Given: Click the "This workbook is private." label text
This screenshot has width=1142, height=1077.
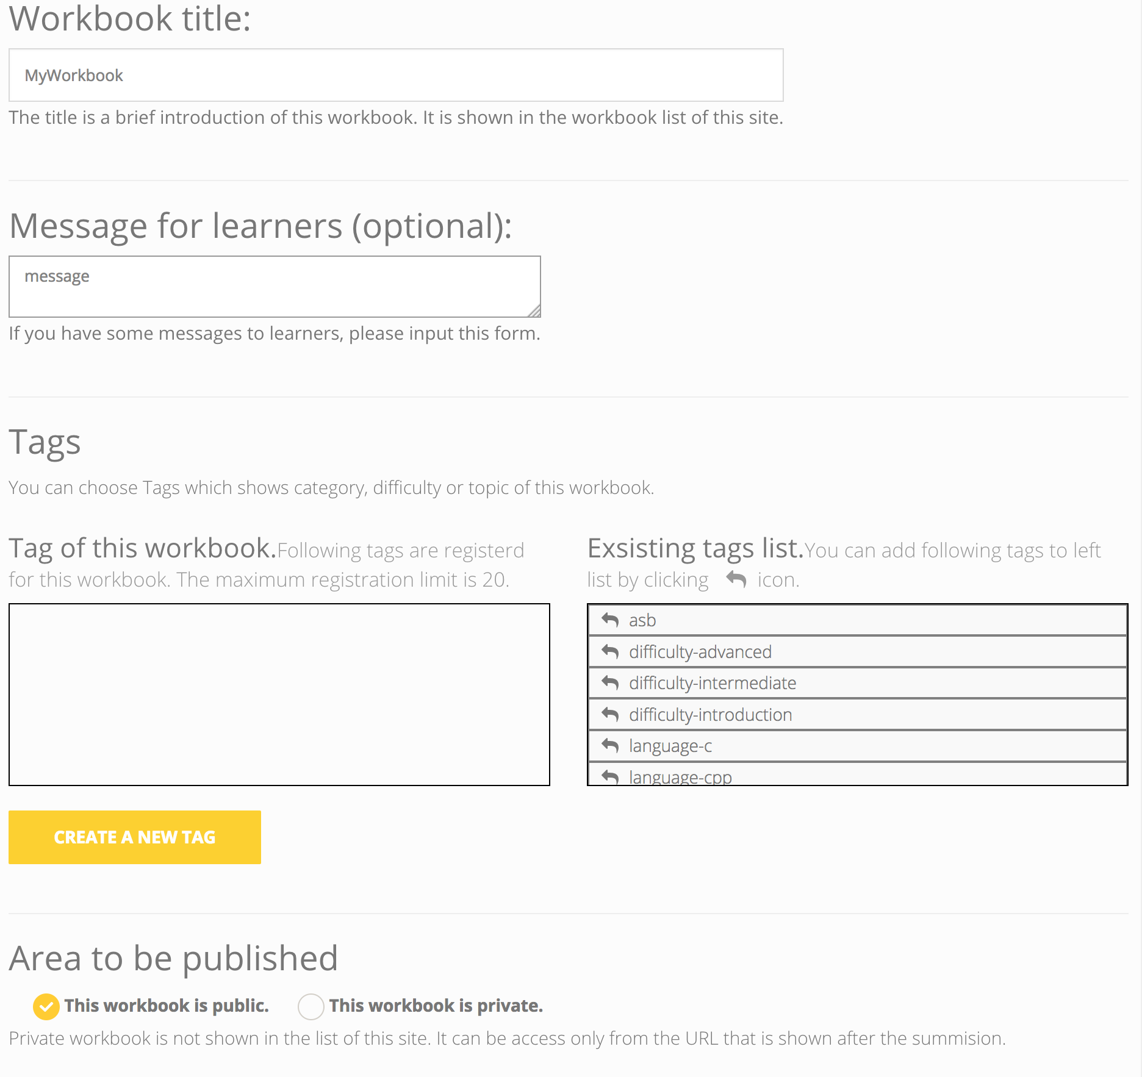Looking at the screenshot, I should (x=436, y=1006).
